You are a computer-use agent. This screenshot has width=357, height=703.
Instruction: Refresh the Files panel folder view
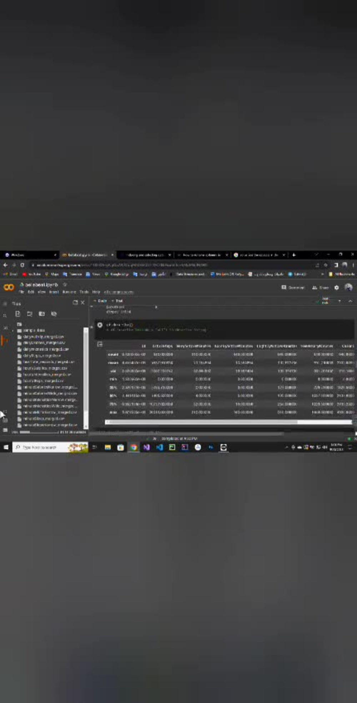click(x=30, y=314)
